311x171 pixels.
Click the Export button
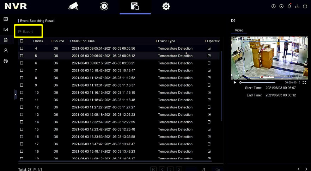pos(25,32)
